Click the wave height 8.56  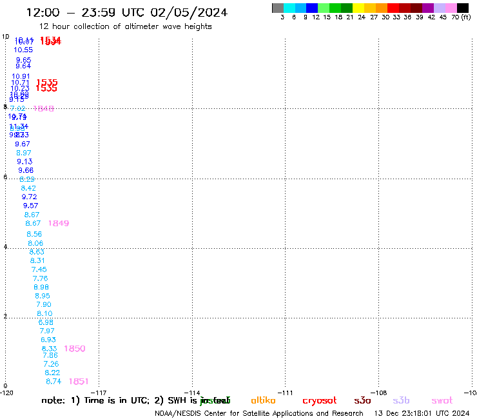pos(34,234)
